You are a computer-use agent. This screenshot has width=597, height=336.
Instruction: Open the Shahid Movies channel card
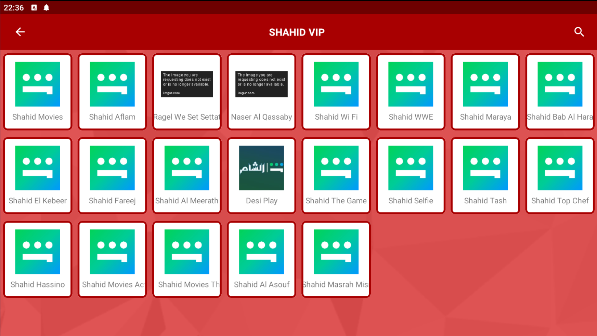click(x=38, y=92)
